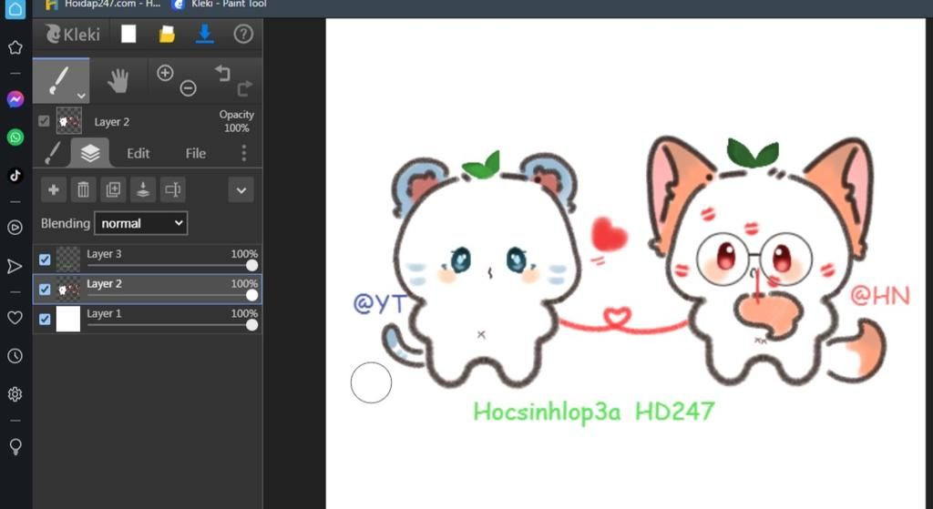The width and height of the screenshot is (933, 509).
Task: Open the player icon in sidebar
Action: [x=15, y=227]
